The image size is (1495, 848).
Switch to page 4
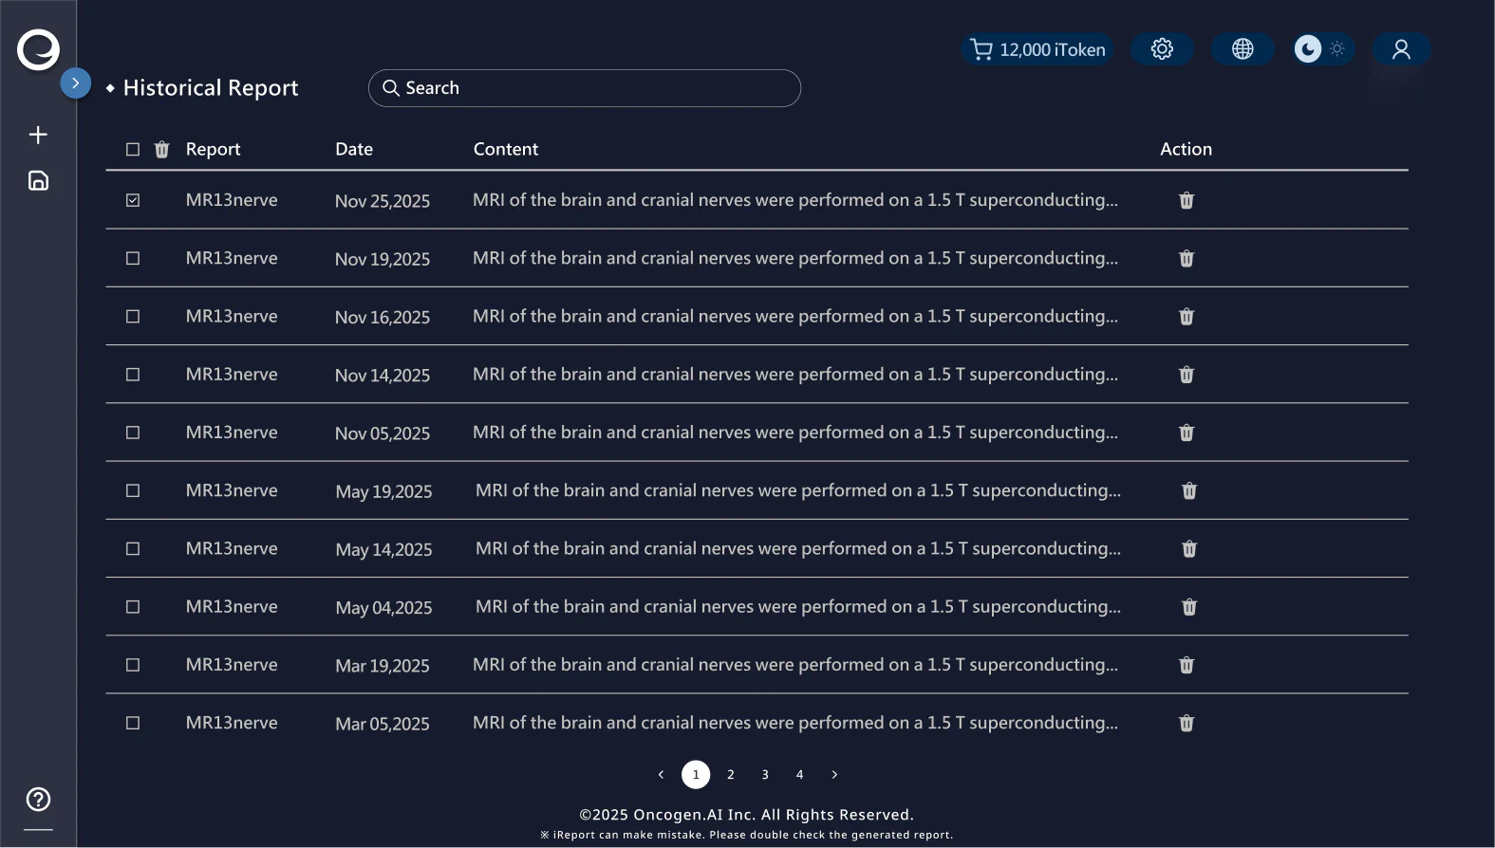(x=800, y=775)
